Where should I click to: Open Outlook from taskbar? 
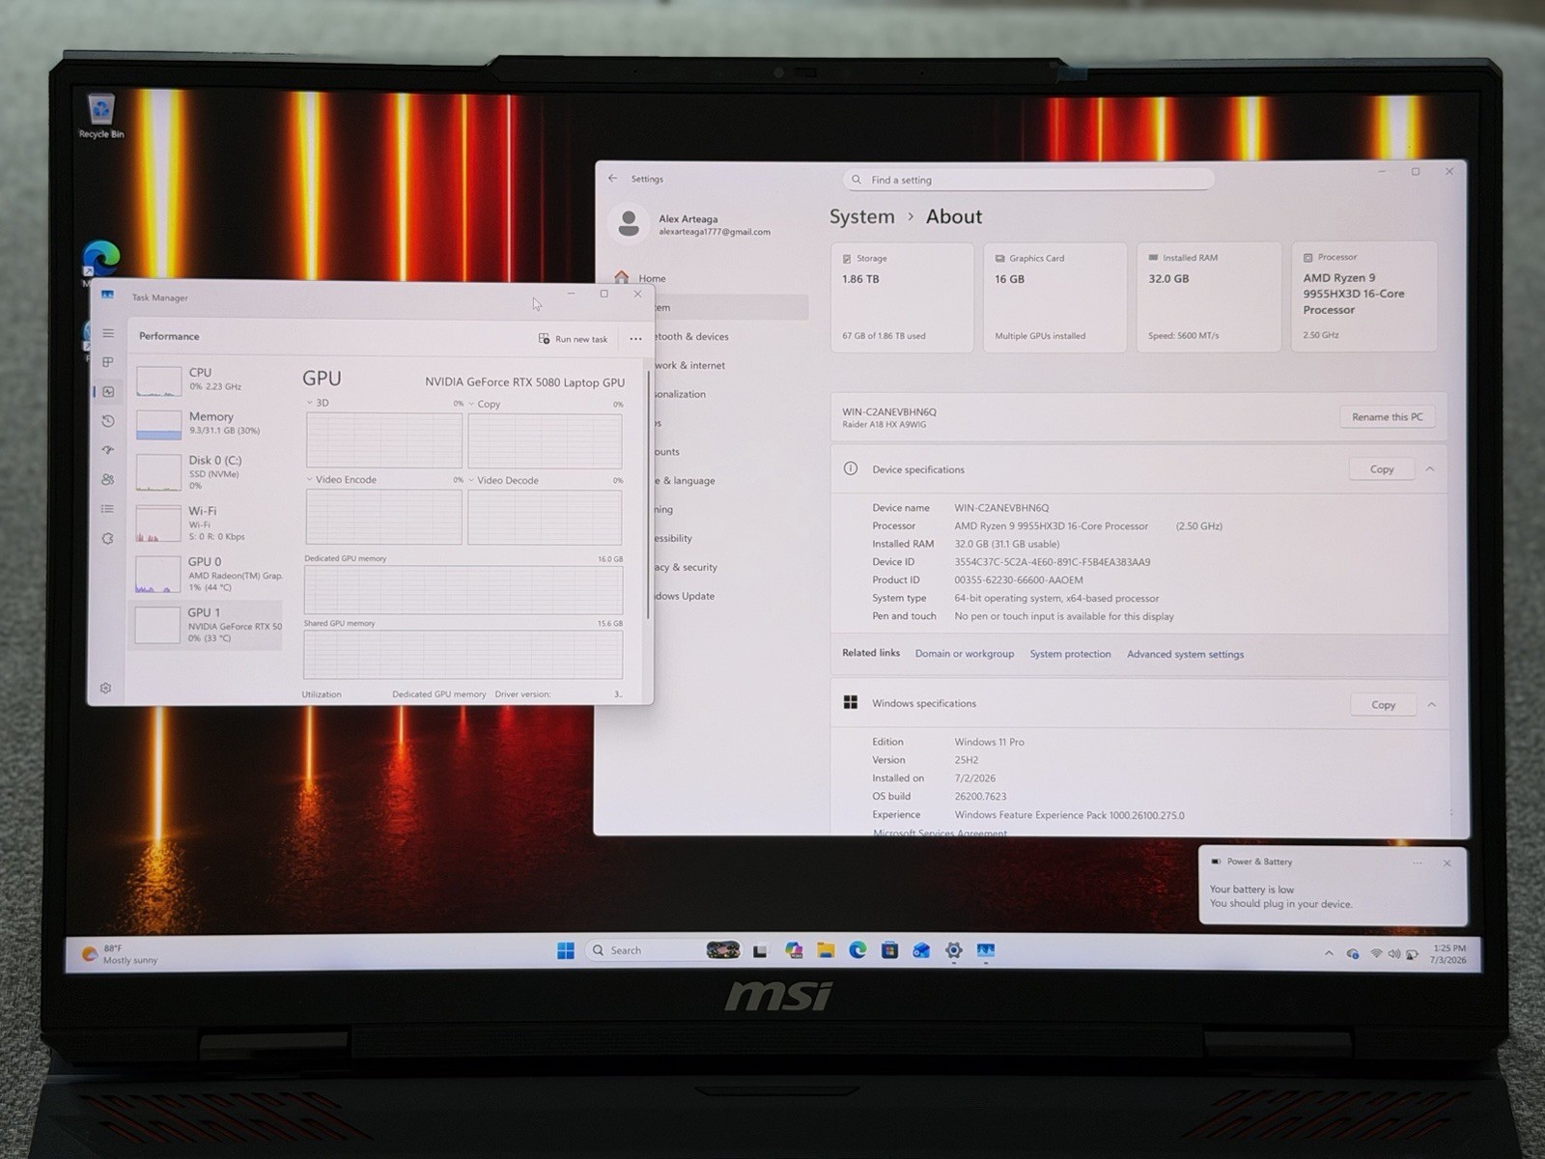(921, 950)
